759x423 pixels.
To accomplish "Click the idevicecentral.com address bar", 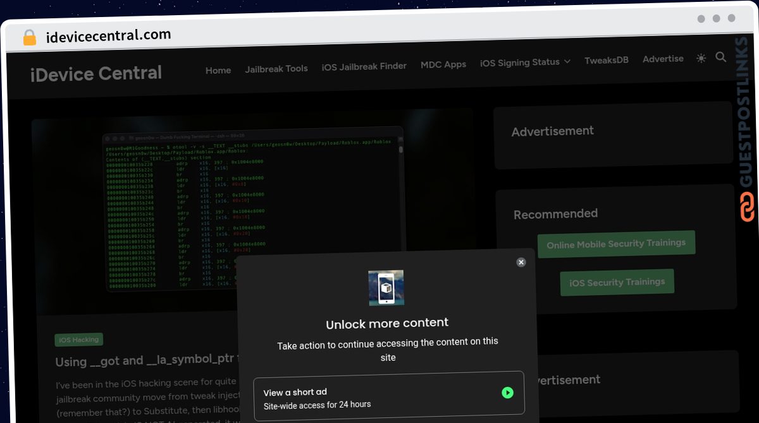I will (x=108, y=35).
